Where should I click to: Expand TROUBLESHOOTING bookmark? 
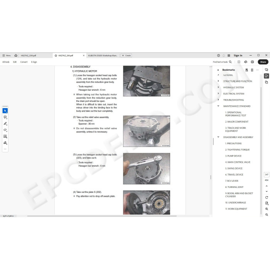(218, 100)
